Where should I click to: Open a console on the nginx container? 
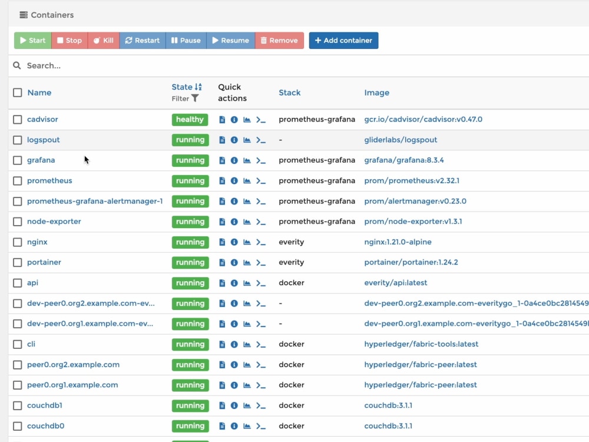click(259, 242)
